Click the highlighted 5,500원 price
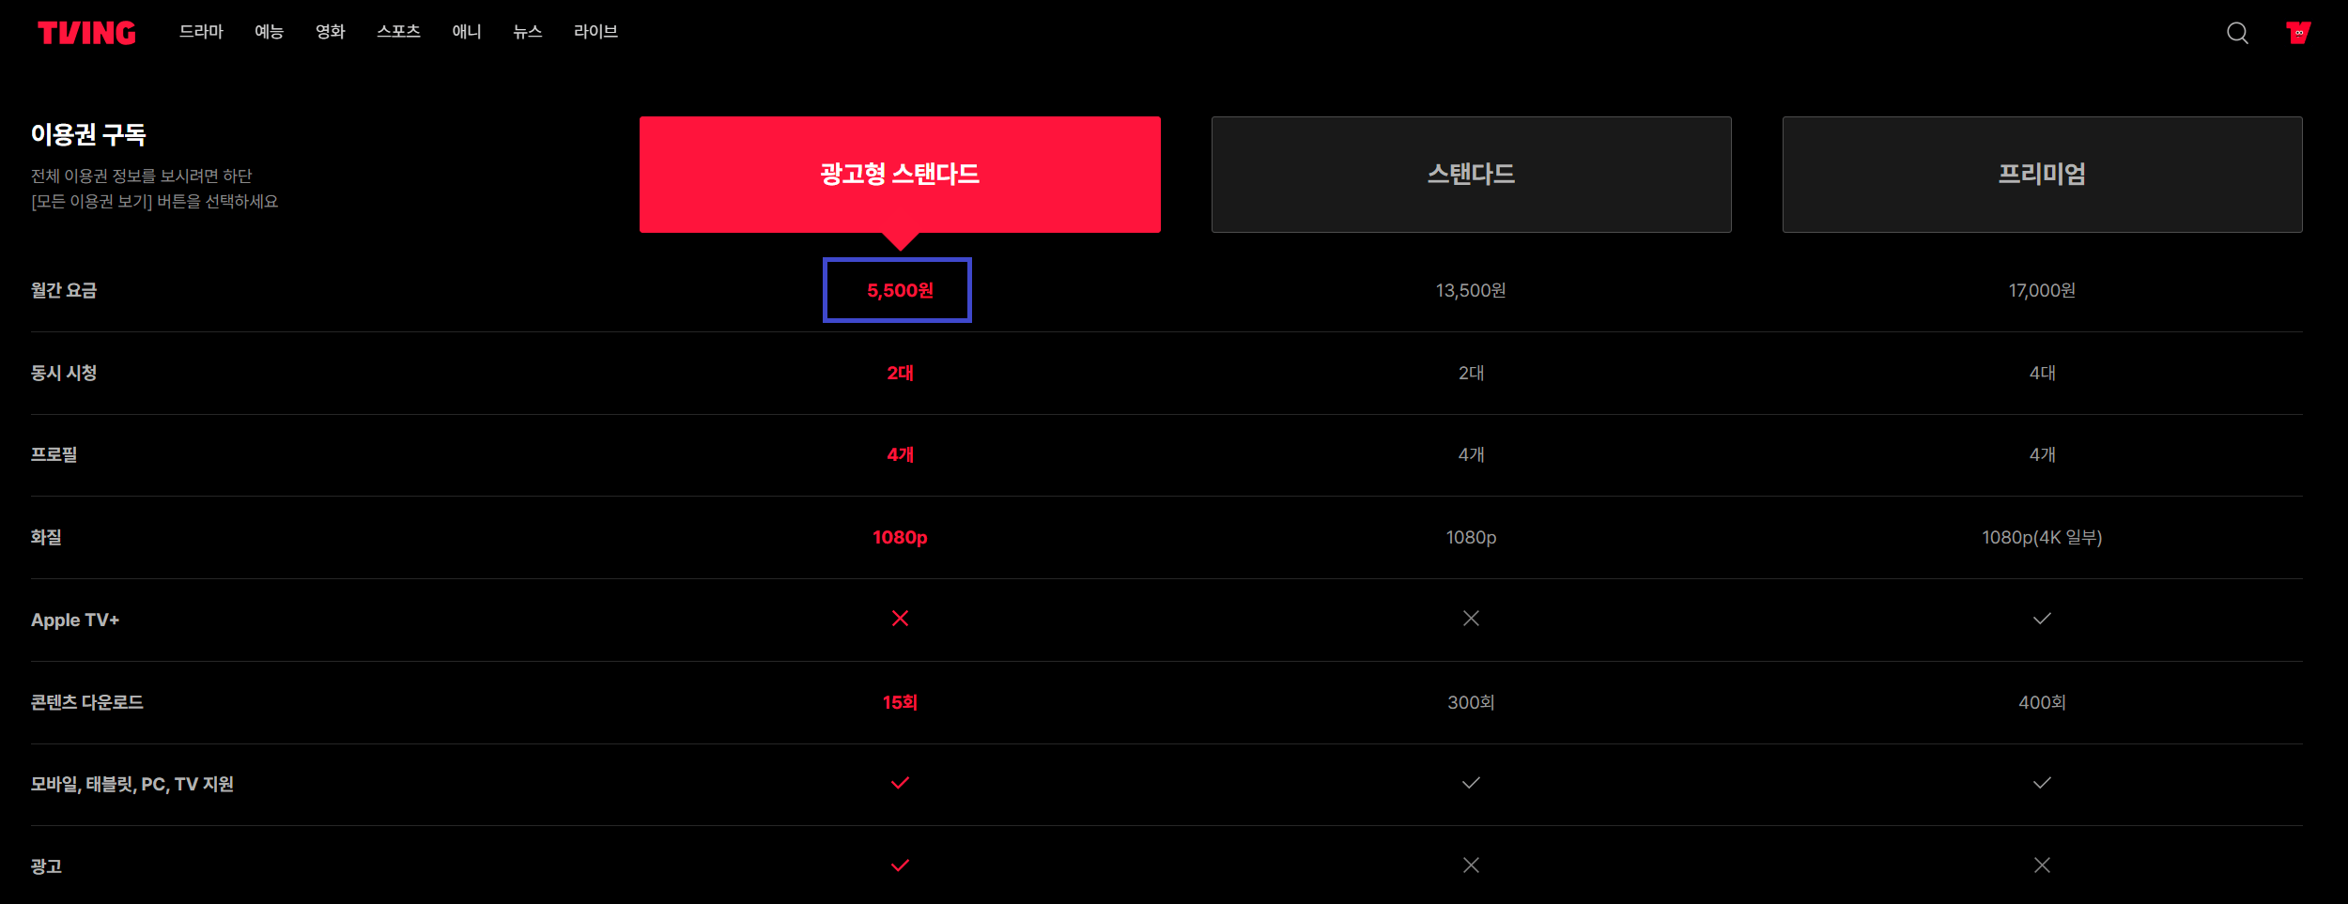2348x904 pixels. point(900,291)
